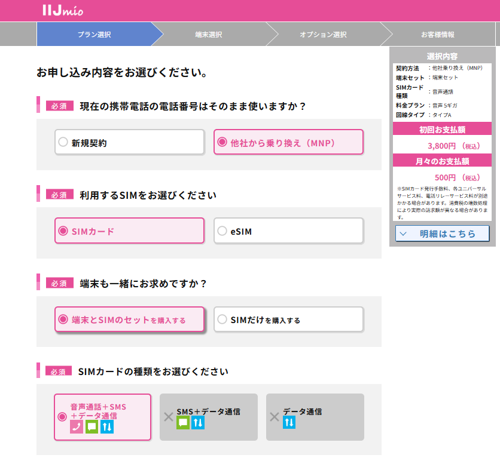This screenshot has width=500, height=464.
Task: Open the オプション選択 step tab
Action: point(323,35)
